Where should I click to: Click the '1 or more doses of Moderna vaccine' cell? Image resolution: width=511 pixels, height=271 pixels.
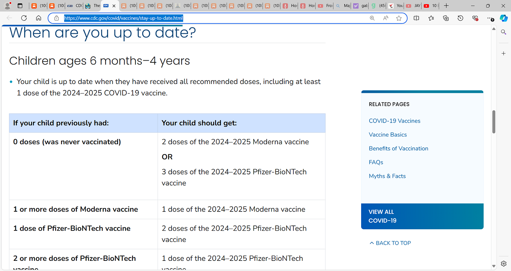84,209
